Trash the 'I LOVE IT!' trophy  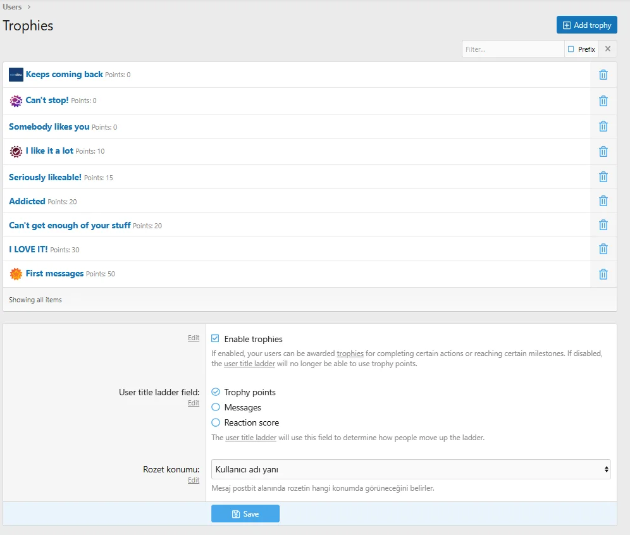(x=603, y=249)
